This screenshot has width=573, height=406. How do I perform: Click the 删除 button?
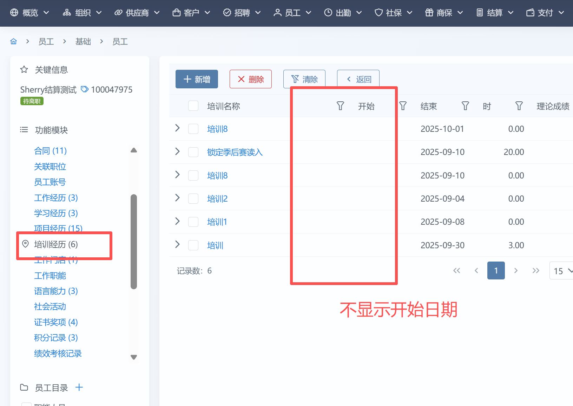250,79
